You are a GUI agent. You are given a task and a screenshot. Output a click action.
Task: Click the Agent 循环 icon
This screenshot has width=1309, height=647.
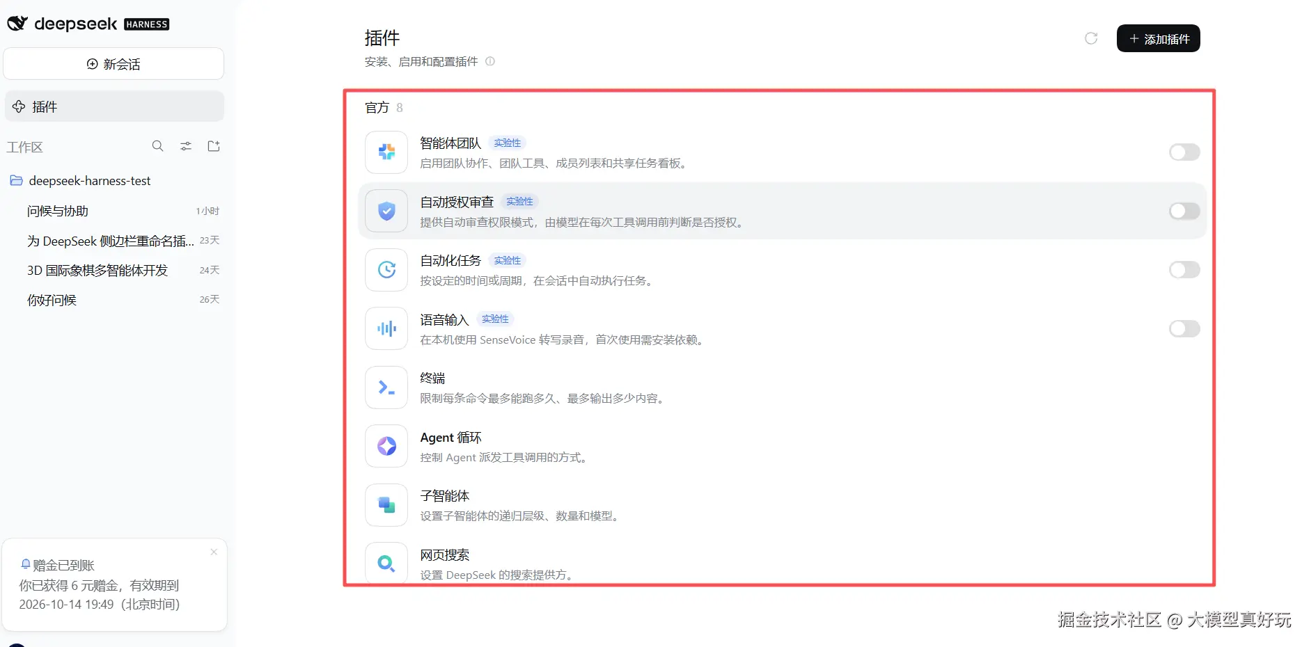(x=386, y=446)
